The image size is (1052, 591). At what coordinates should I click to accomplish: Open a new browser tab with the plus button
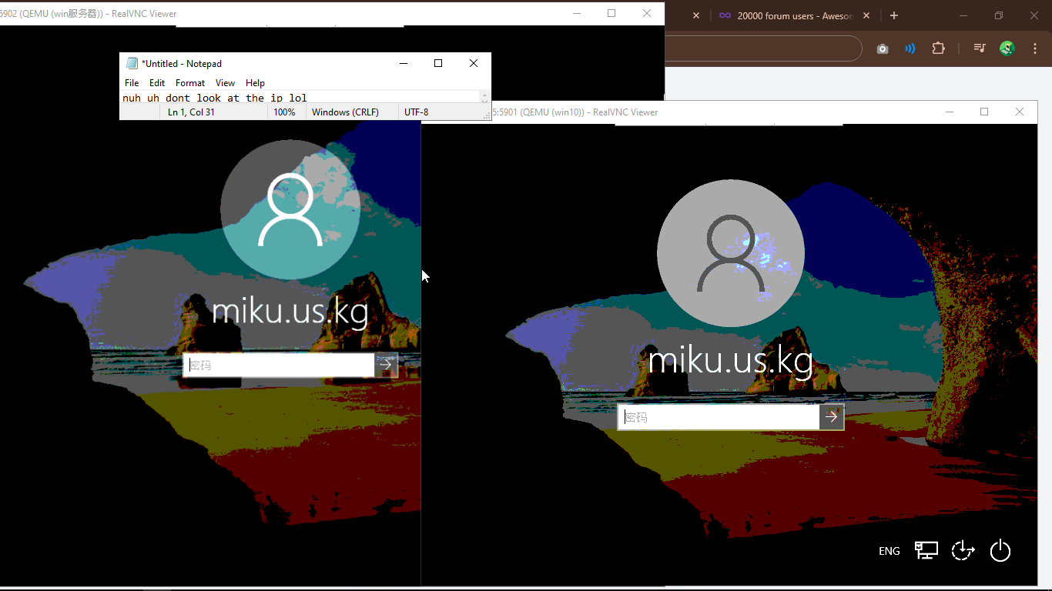coord(893,15)
